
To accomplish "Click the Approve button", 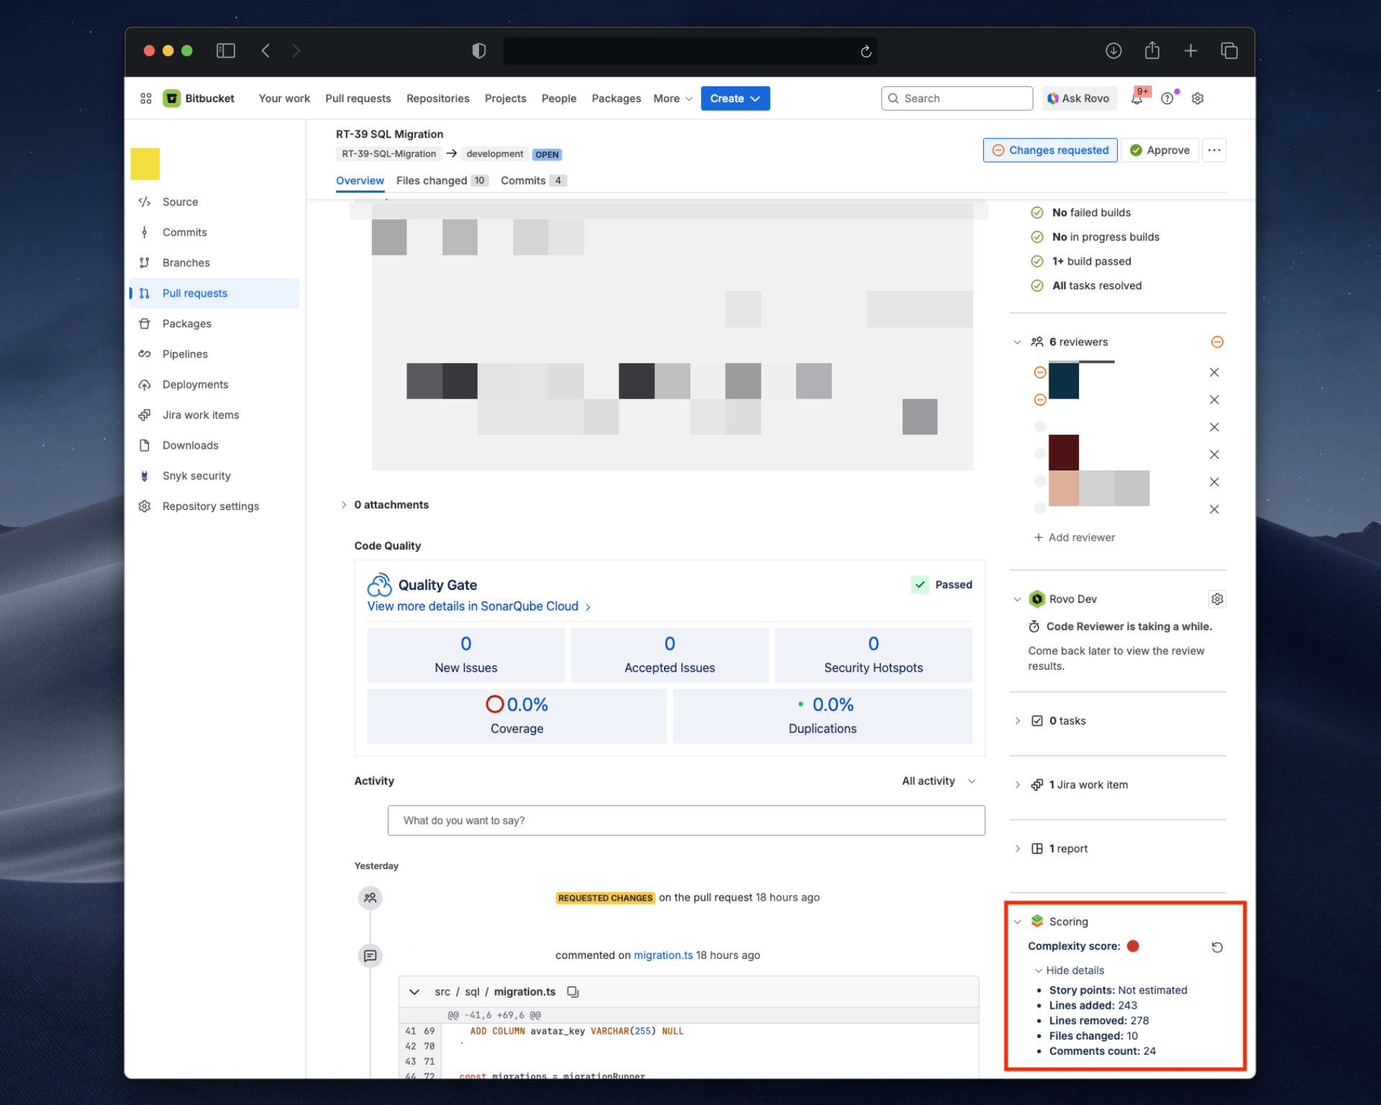I will (x=1159, y=150).
